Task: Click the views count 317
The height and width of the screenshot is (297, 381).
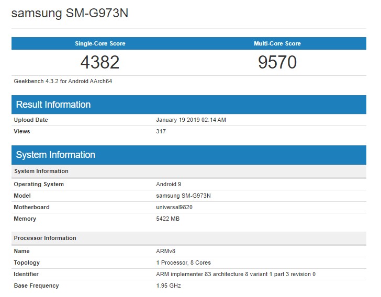Action: coord(161,131)
